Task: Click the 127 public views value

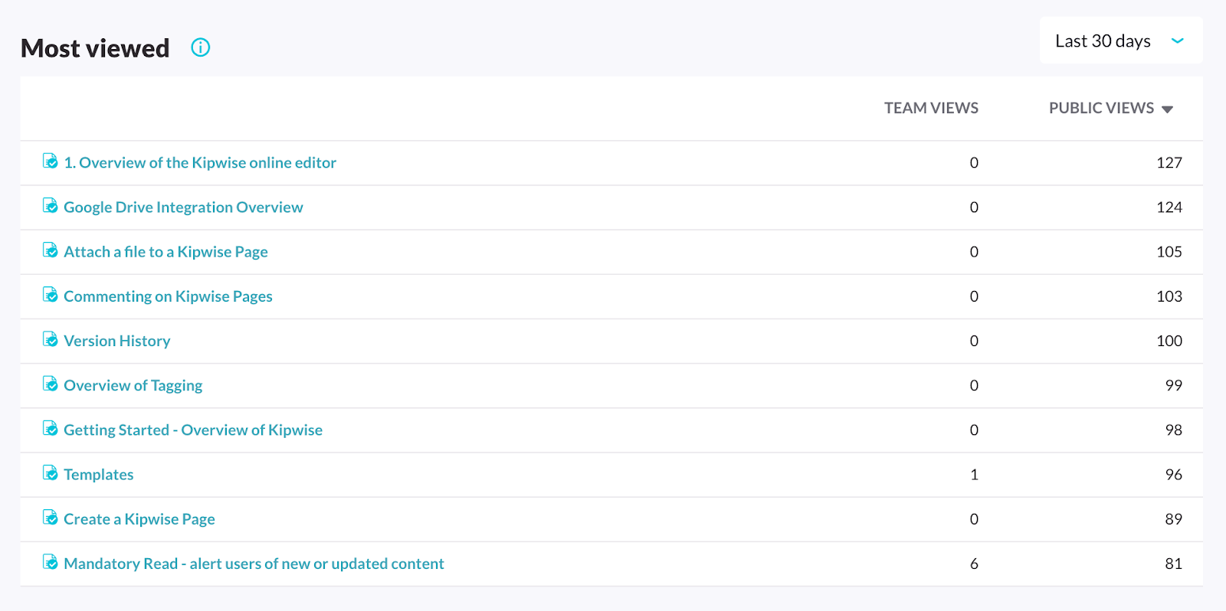Action: click(1169, 162)
